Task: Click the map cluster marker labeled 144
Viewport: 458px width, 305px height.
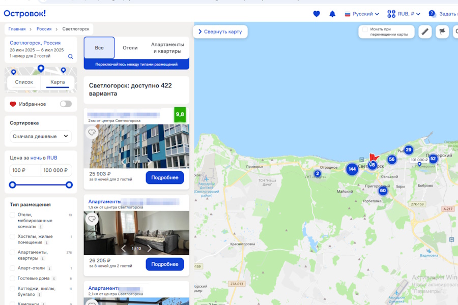Action: (352, 169)
